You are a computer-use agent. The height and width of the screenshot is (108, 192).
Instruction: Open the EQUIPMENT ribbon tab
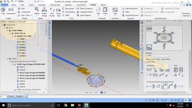[x=81, y=5]
